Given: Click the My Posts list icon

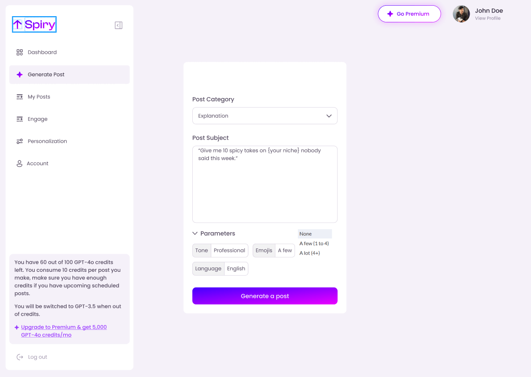Looking at the screenshot, I should 20,97.
